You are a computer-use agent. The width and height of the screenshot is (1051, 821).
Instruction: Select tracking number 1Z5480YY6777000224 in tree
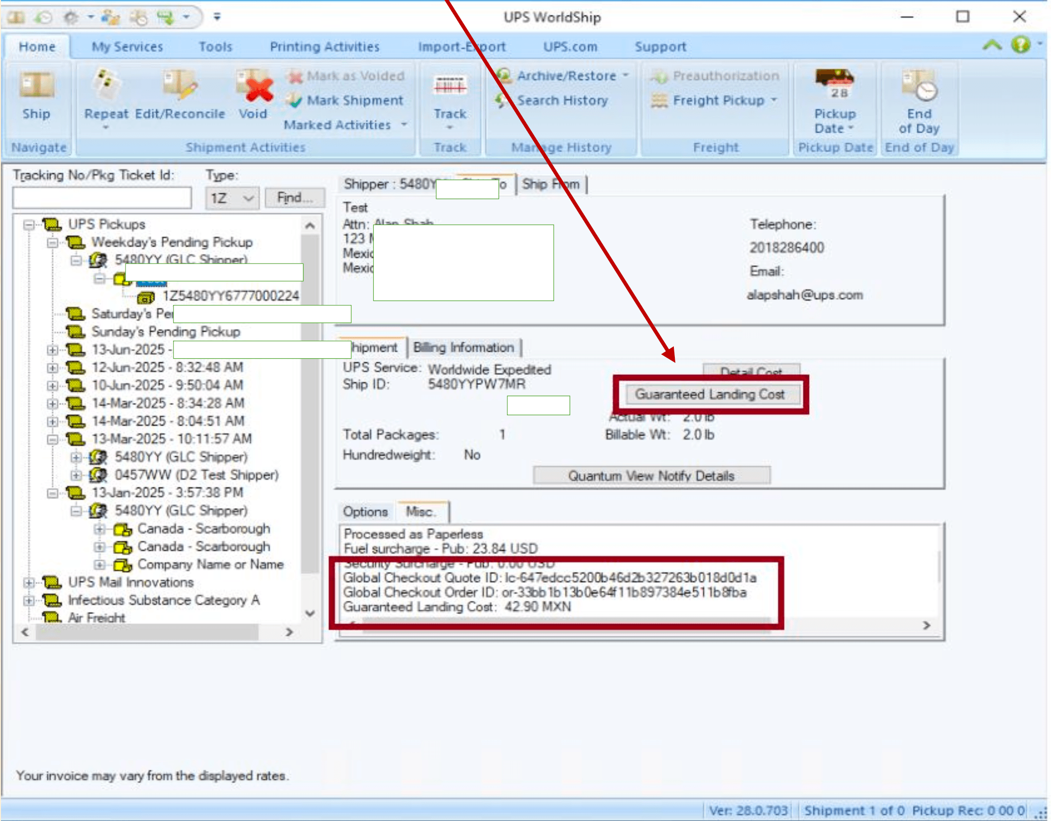coord(231,296)
